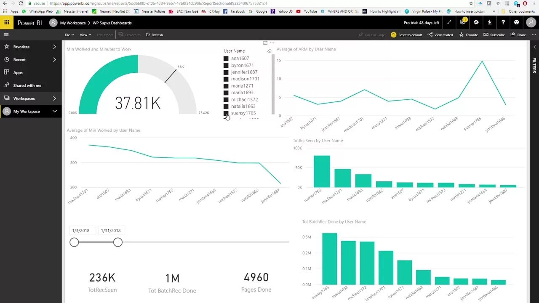Open the app launcher waffle icon

(x=6, y=22)
